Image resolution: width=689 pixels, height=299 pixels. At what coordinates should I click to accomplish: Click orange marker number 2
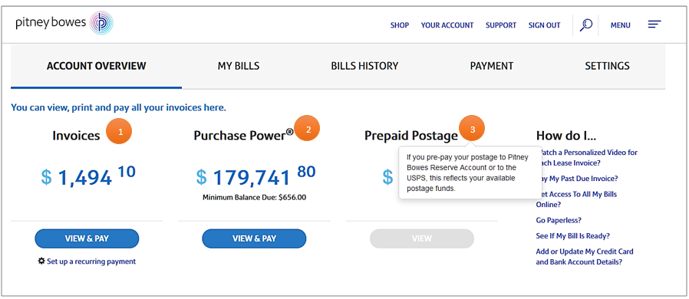[307, 128]
